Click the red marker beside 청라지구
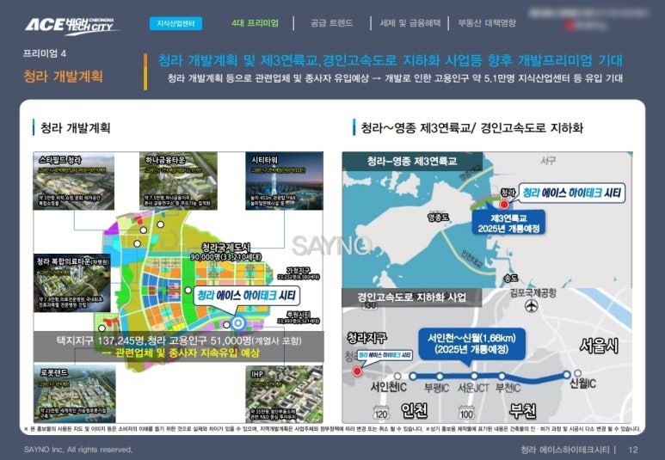The image size is (665, 460). 357,371
